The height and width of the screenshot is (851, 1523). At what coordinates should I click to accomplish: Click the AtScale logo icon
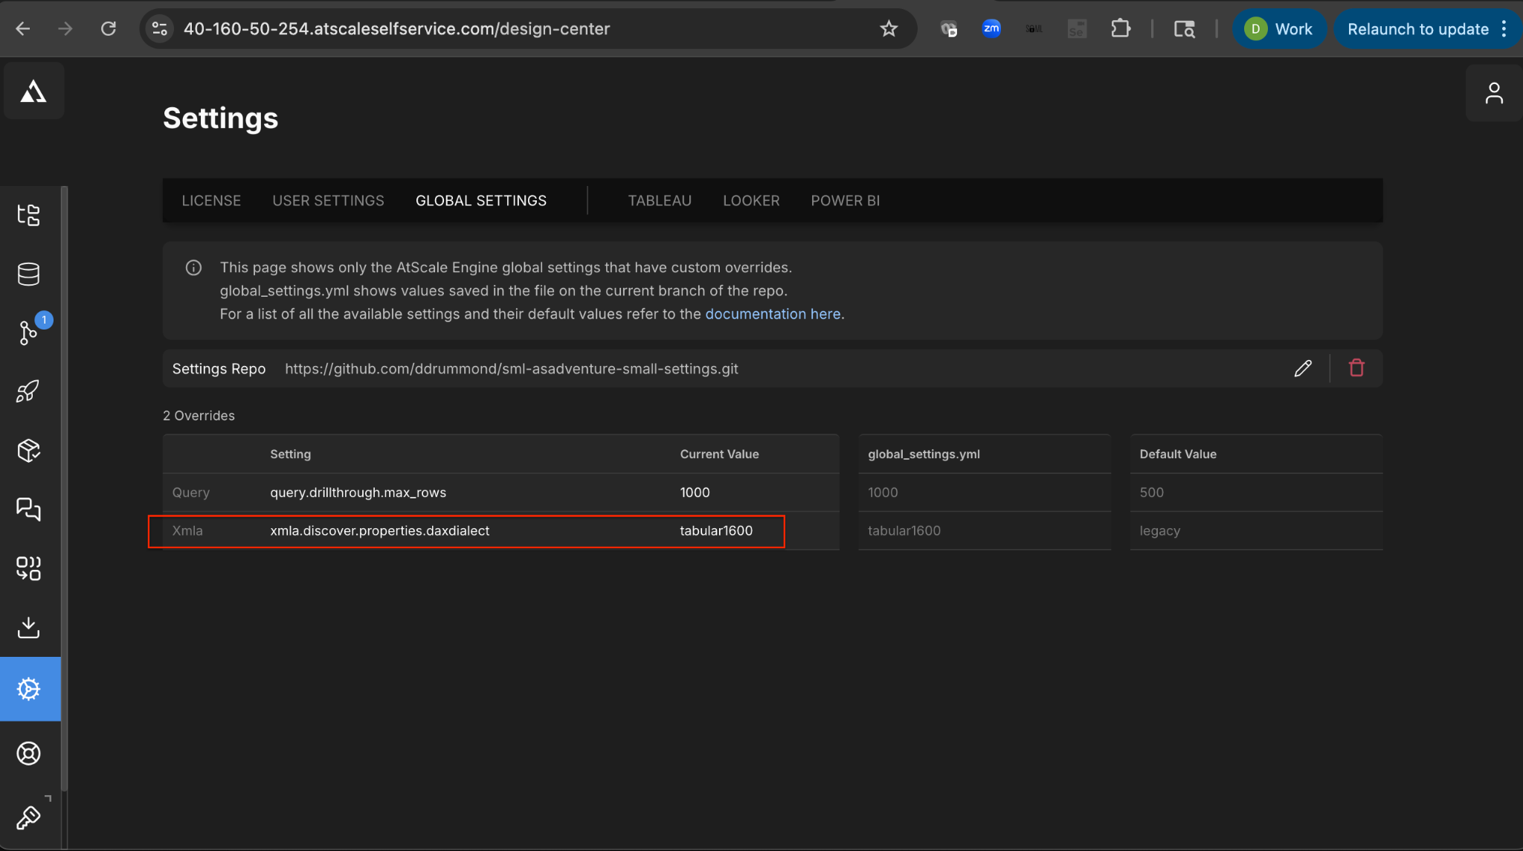[x=33, y=91]
